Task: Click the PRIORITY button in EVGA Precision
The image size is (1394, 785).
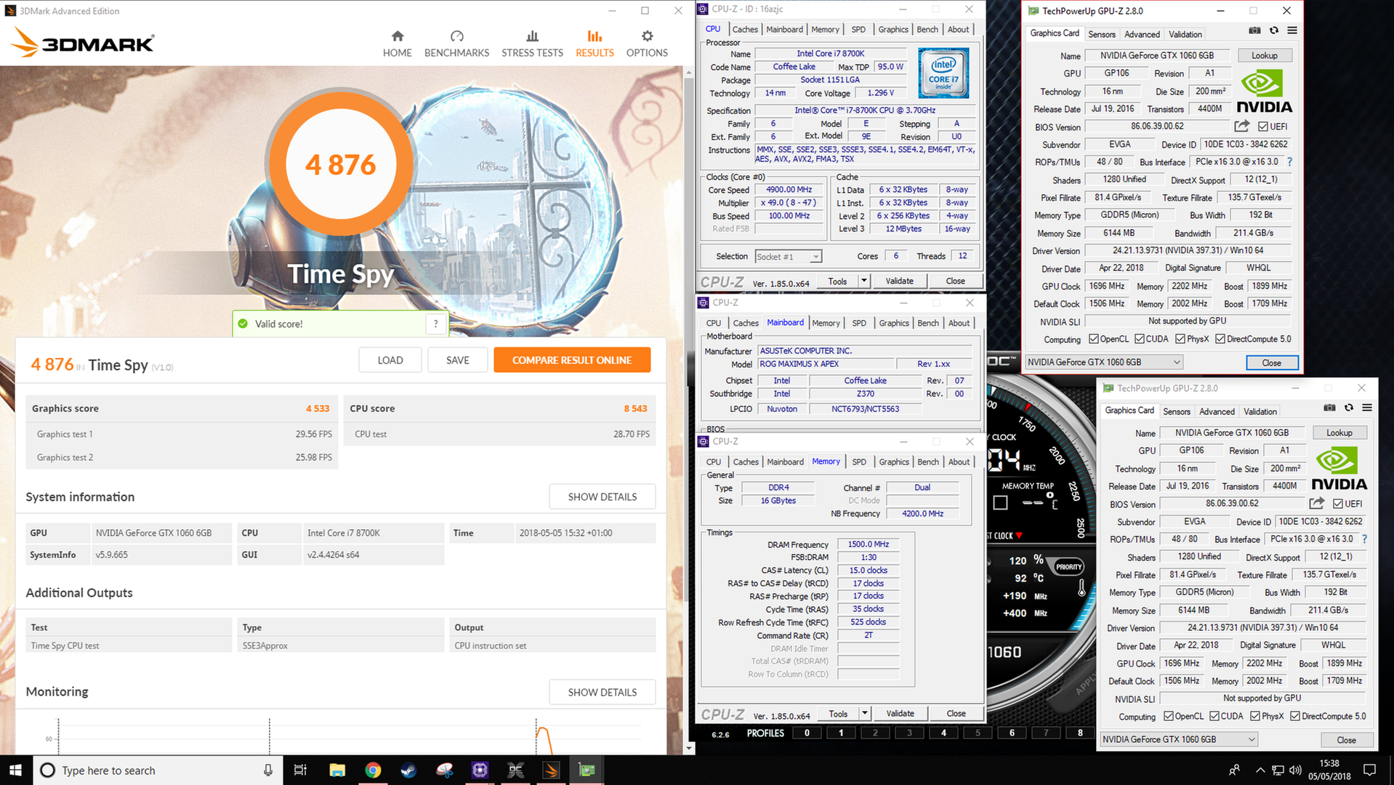Action: point(1069,567)
